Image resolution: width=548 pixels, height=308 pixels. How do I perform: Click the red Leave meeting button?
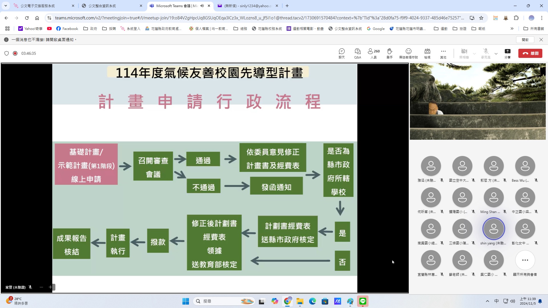coord(530,53)
